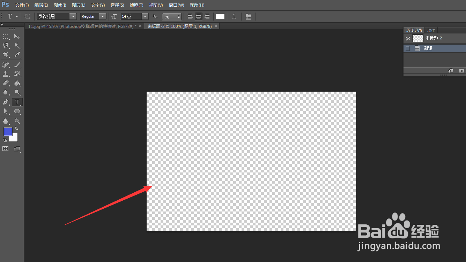Viewport: 466px width, 262px height.
Task: Select the Zoom magnifier tool
Action: click(17, 121)
